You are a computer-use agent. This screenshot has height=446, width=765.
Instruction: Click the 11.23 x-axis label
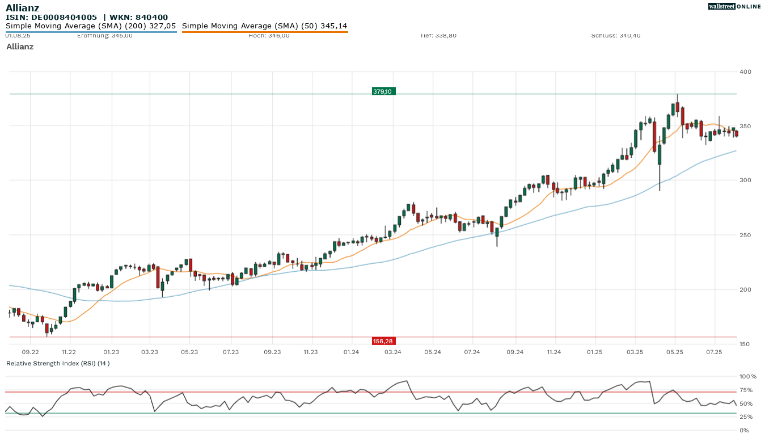pyautogui.click(x=310, y=352)
